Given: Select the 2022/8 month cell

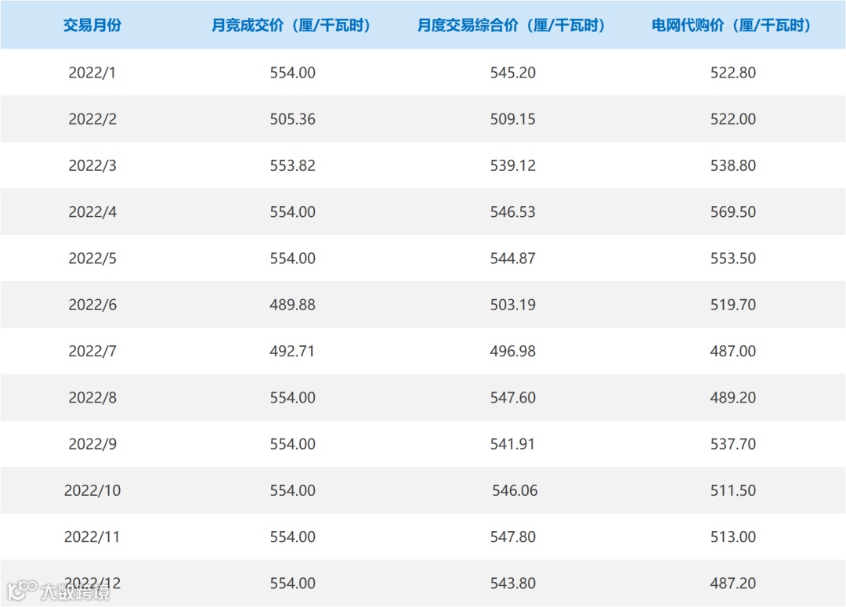Looking at the screenshot, I should tap(92, 397).
